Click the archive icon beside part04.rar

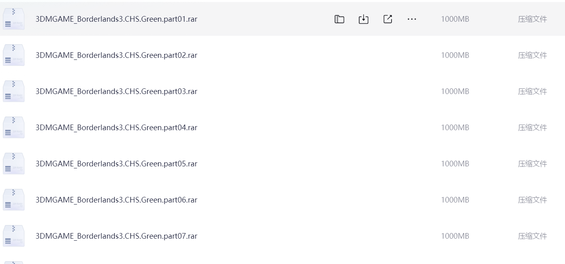(x=14, y=127)
